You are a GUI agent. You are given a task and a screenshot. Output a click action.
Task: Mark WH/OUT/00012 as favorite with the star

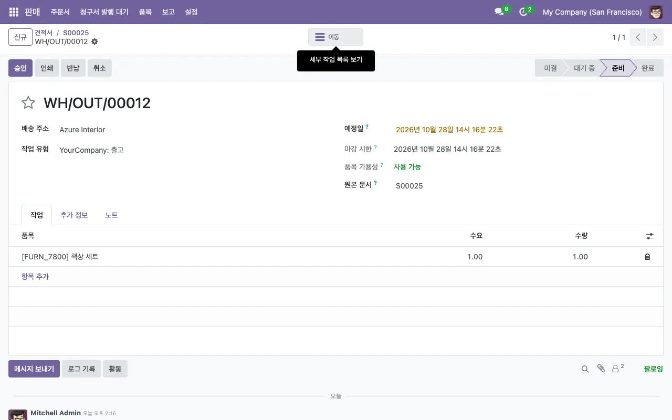click(28, 103)
